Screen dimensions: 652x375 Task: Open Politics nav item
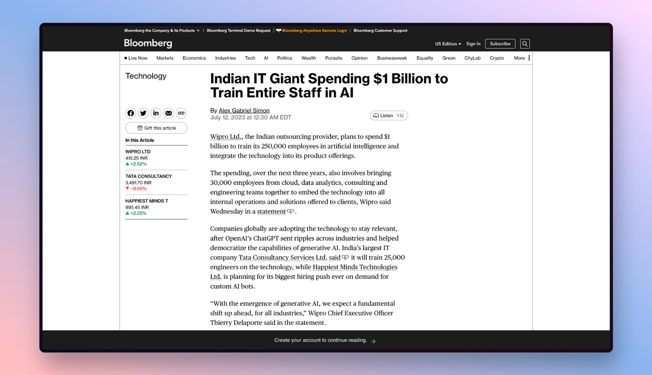point(285,58)
